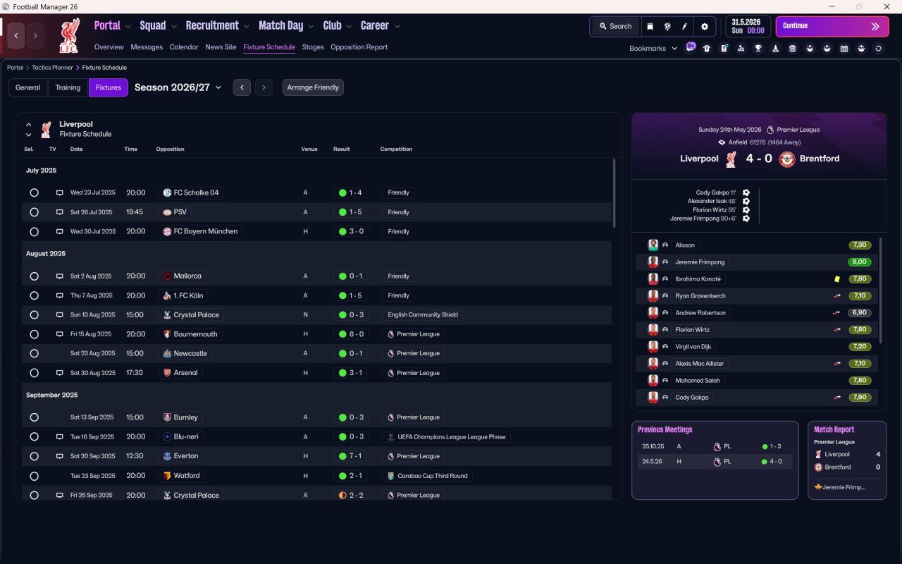
Task: Expand the Match Day menu dropdown arrow
Action: tap(311, 27)
